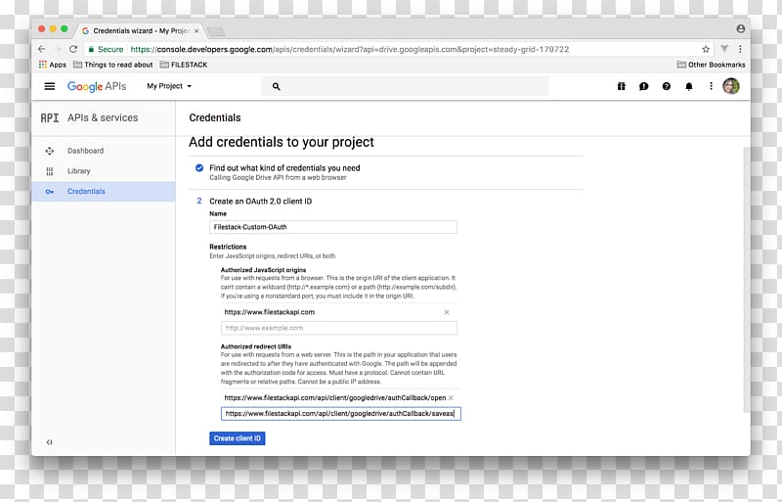
Task: Click the page vertical scrollbar
Action: (747, 280)
